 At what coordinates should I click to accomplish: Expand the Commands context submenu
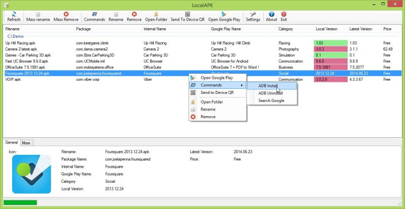(218, 85)
